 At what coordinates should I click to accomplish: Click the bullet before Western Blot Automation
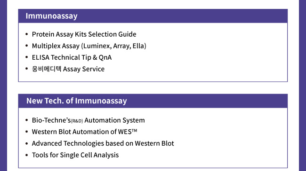tap(27, 132)
